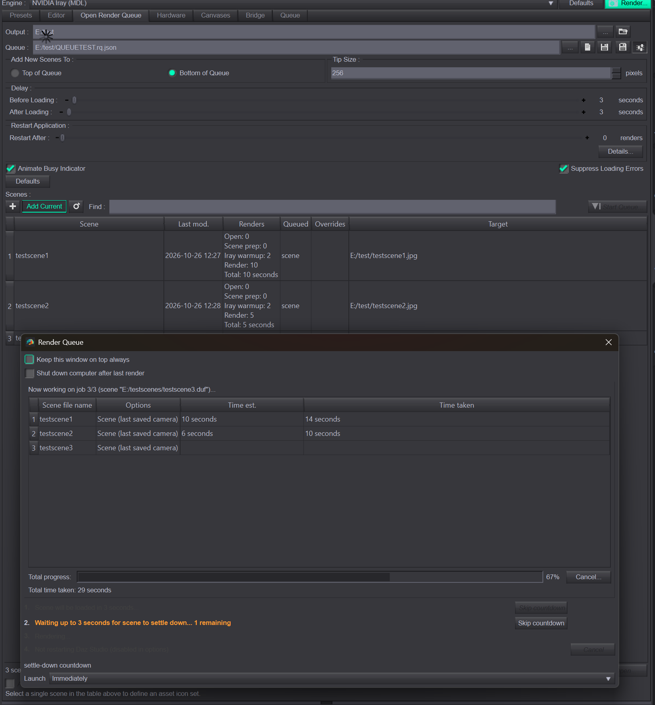Decrease Before Loading delay minus
The image size is (655, 705).
[x=67, y=100]
